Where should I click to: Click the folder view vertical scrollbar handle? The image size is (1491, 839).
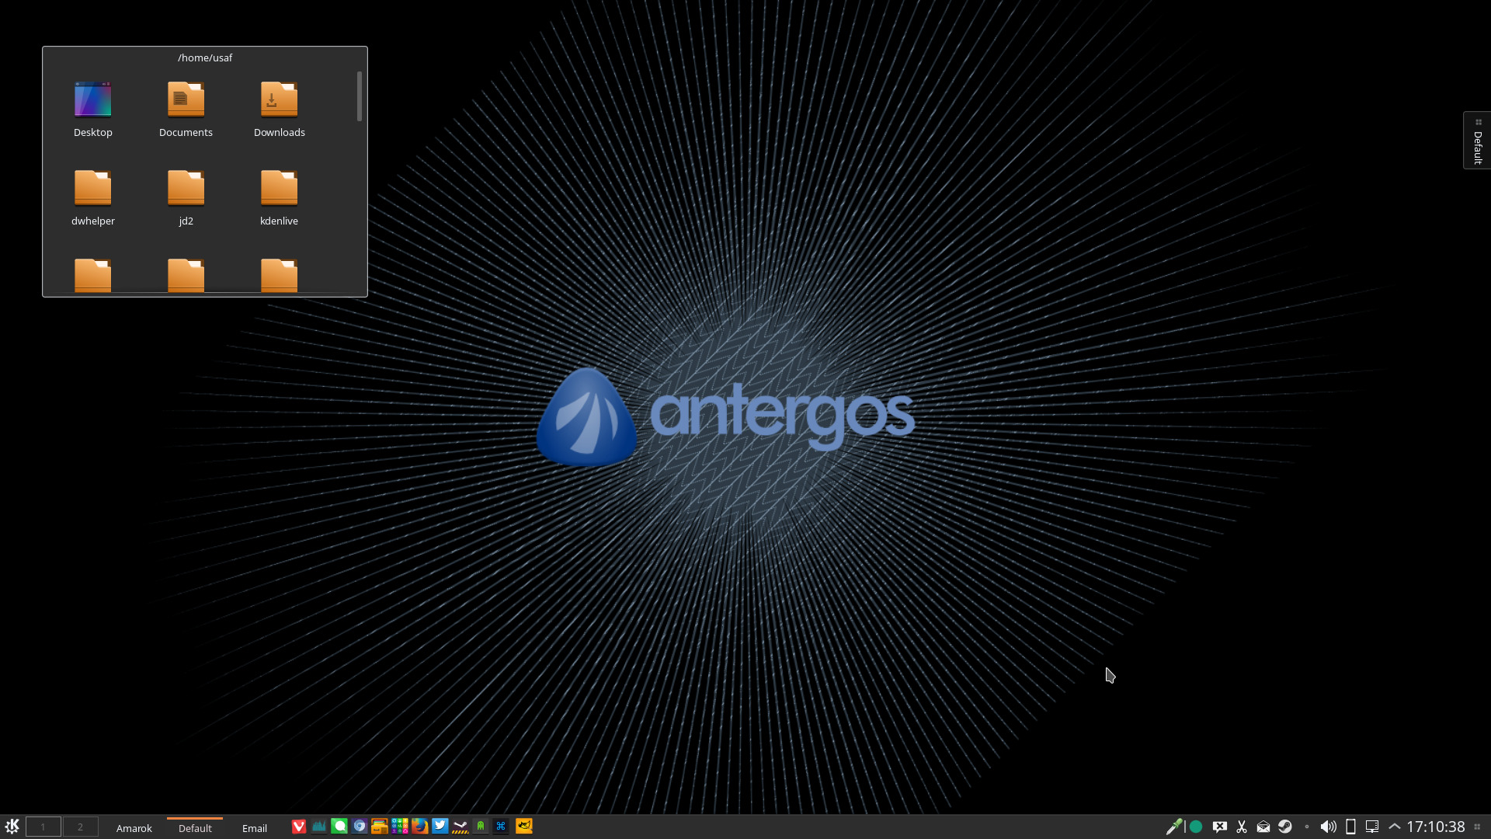tap(360, 96)
